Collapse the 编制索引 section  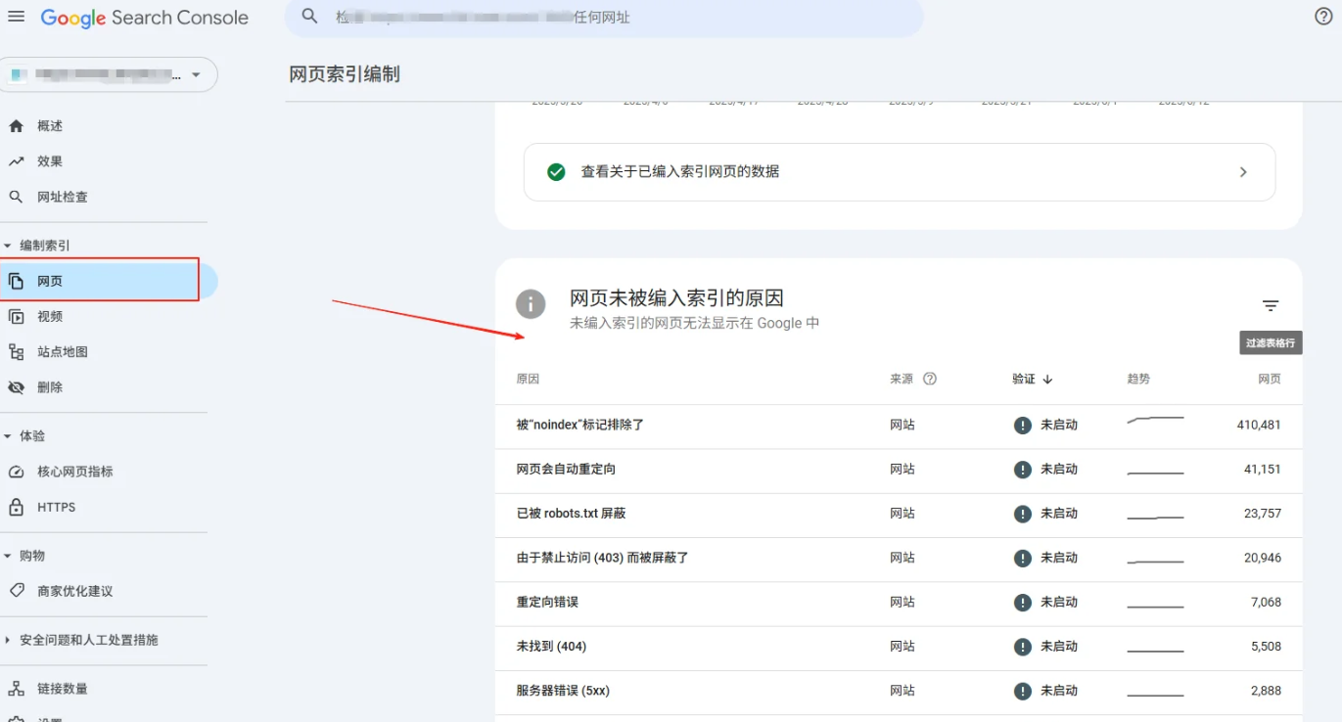tap(8, 245)
